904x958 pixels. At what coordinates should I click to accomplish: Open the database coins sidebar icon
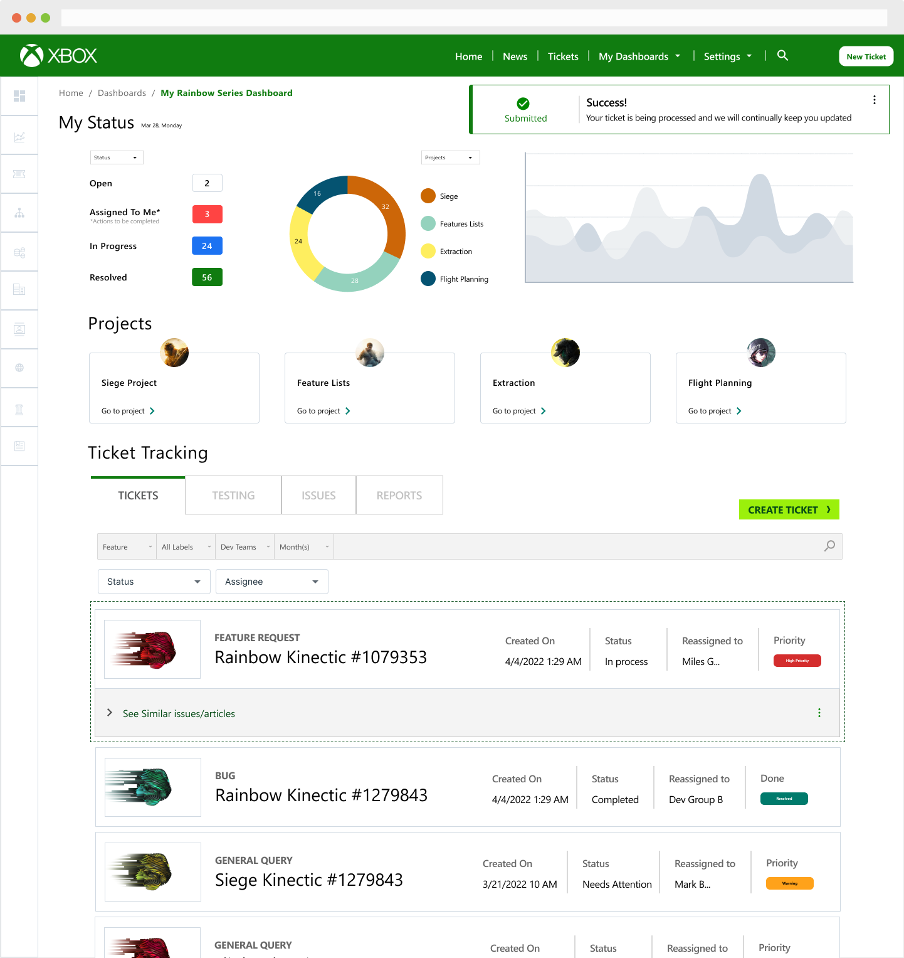point(19,252)
